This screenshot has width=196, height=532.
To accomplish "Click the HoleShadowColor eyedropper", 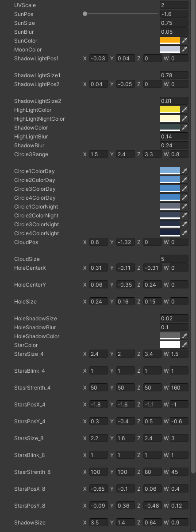I will tap(184, 336).
